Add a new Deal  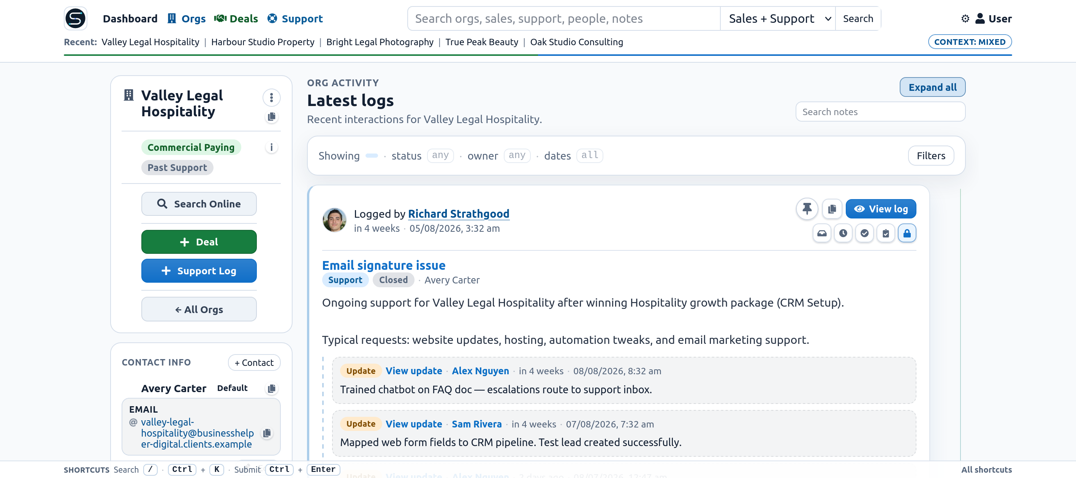point(199,242)
